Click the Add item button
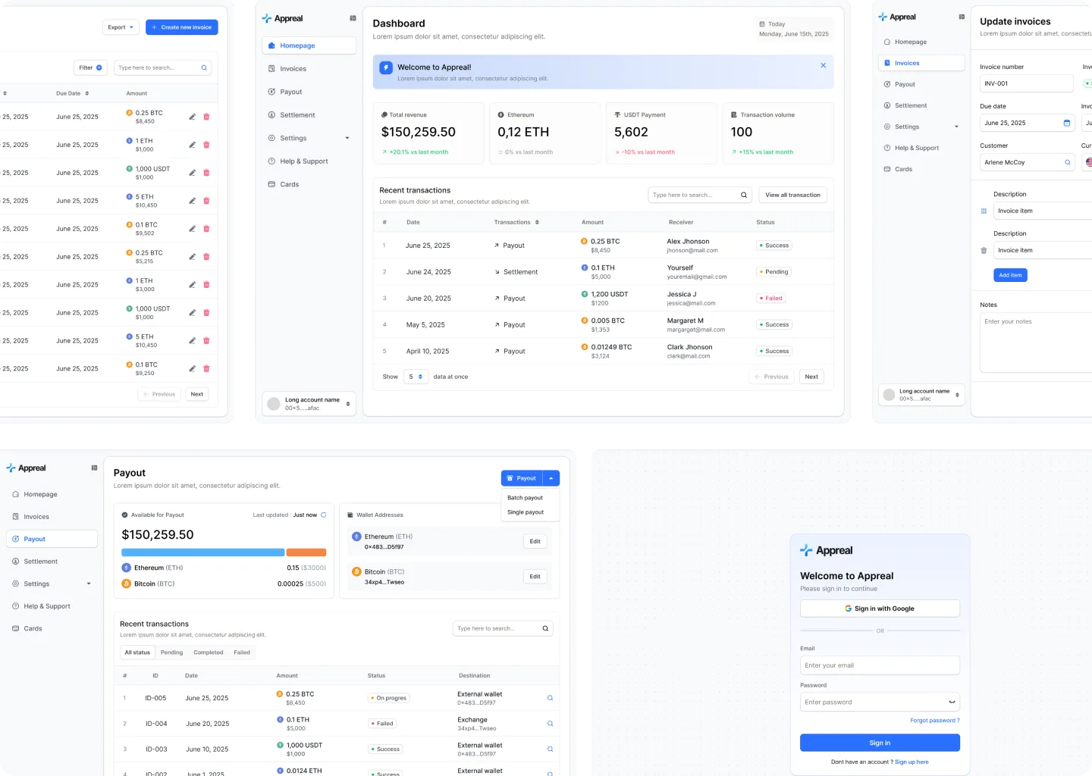The height and width of the screenshot is (776, 1092). (x=1010, y=275)
